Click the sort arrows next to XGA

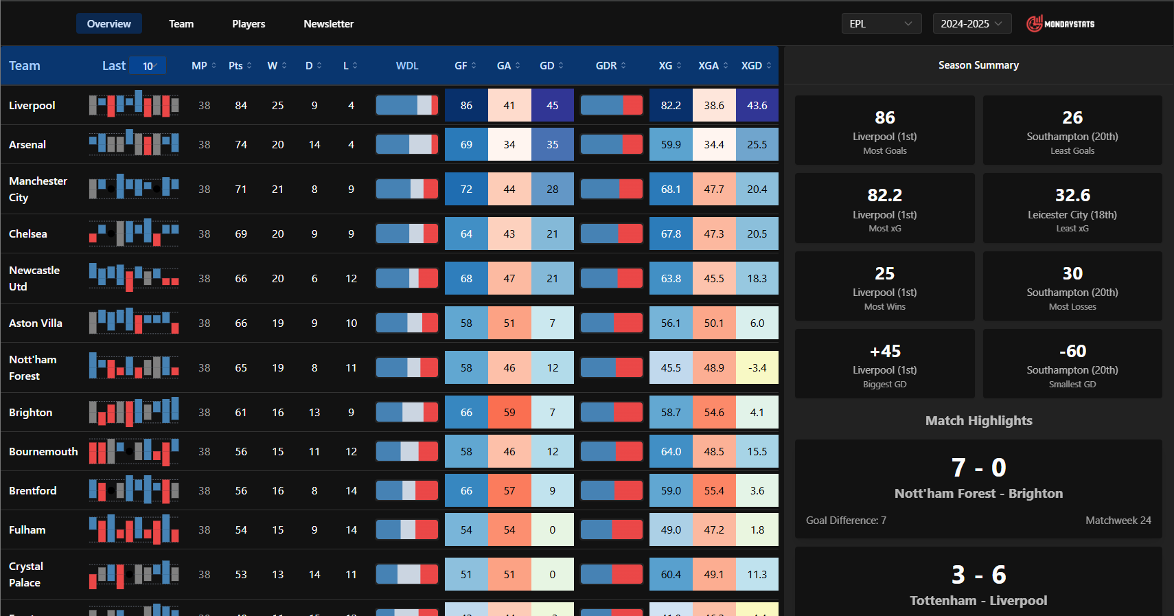point(726,66)
